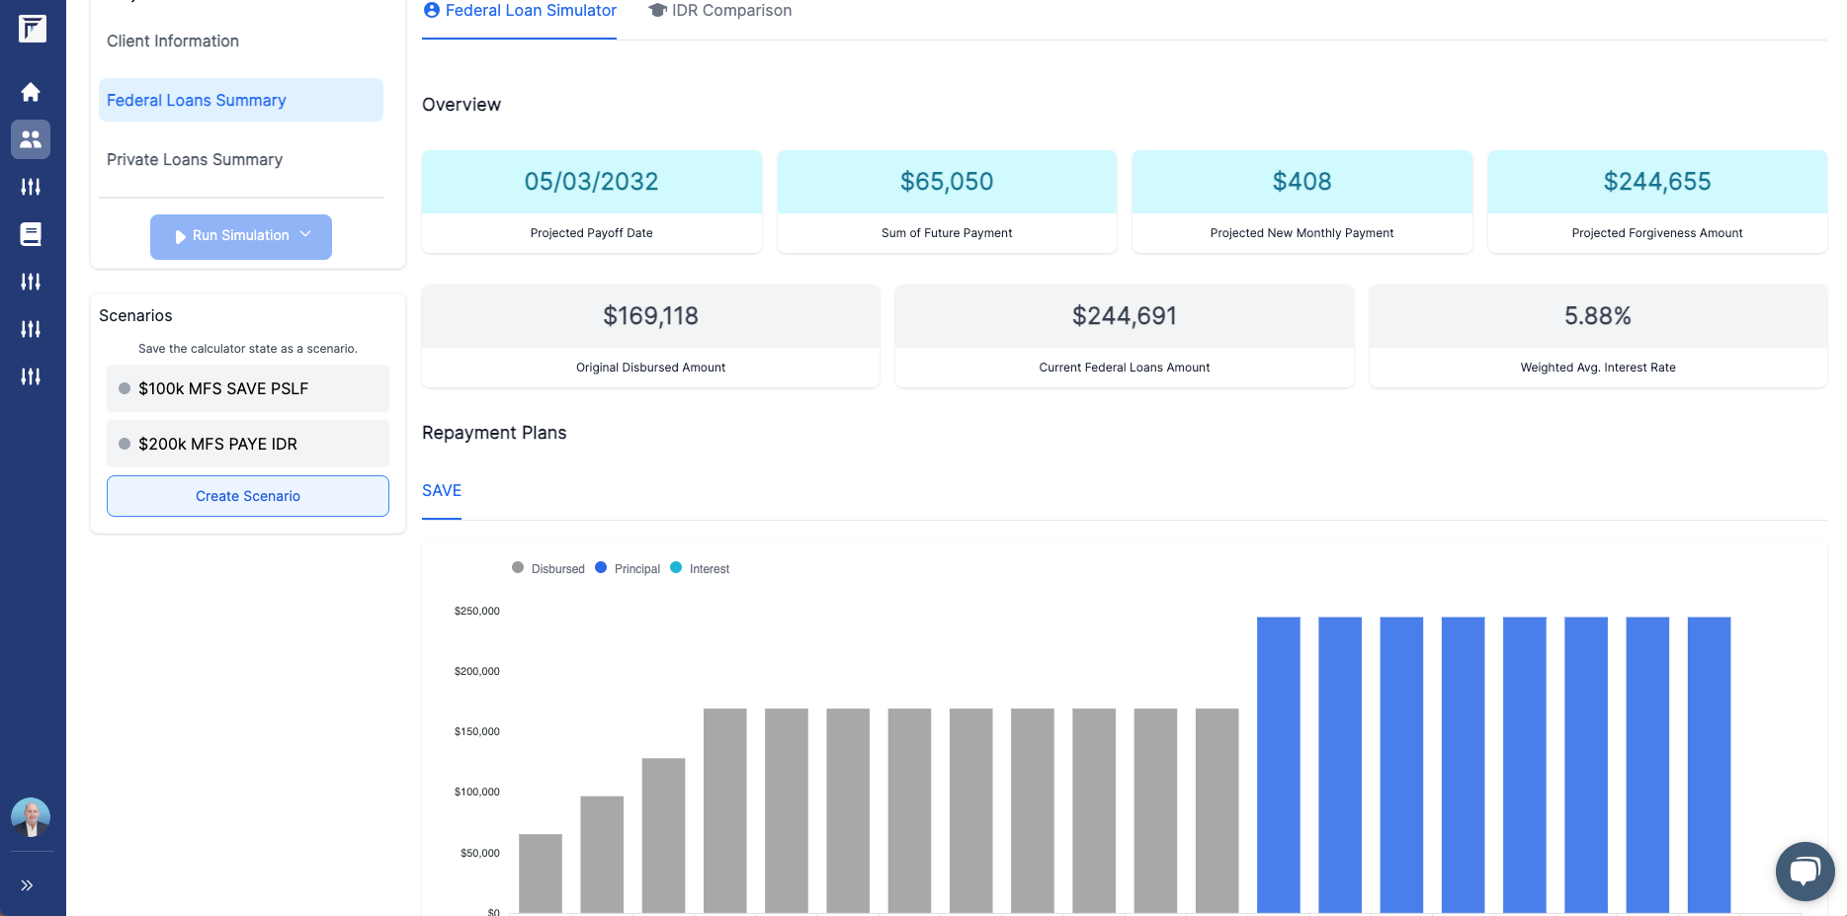
Task: Click the Run Simulation button
Action: 241,237
